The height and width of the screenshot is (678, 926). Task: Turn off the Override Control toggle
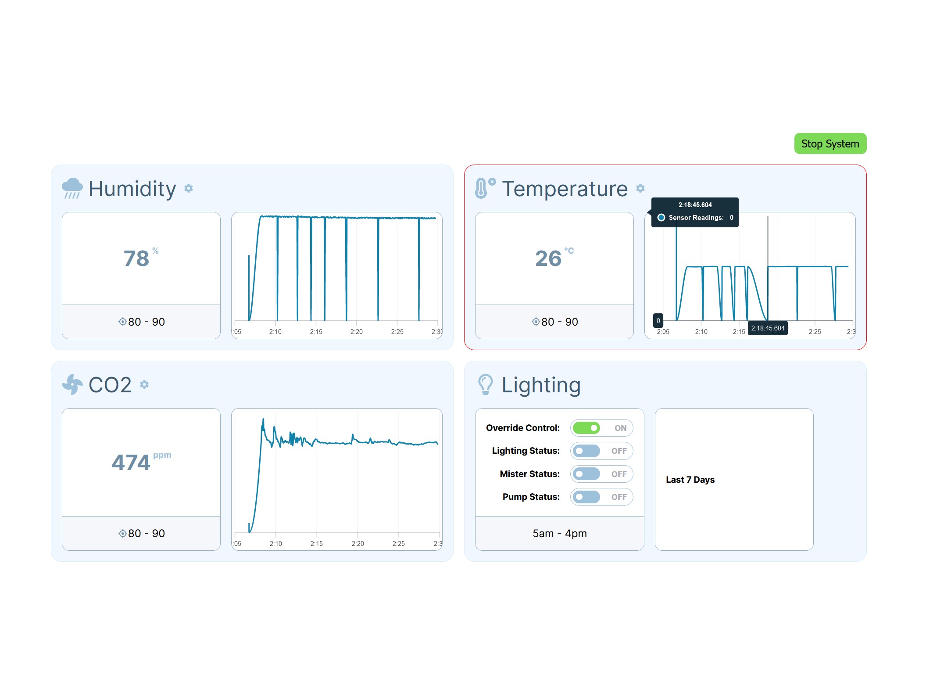(x=586, y=428)
